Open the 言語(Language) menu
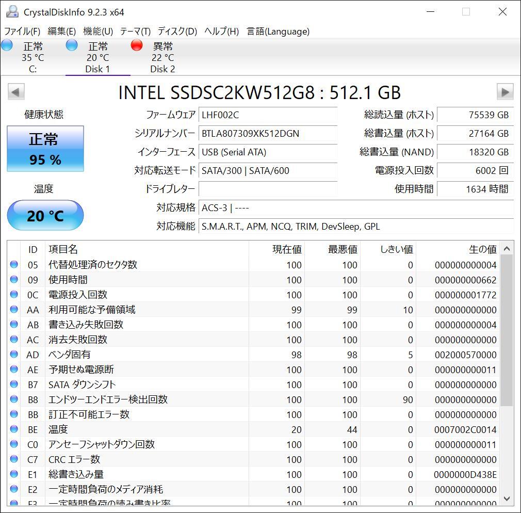 coord(278,31)
